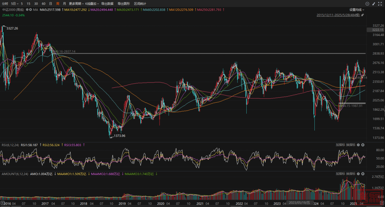The image size is (385, 207).
Task: Click 加指标 in the AMOUNT panel
Action: click(340, 174)
